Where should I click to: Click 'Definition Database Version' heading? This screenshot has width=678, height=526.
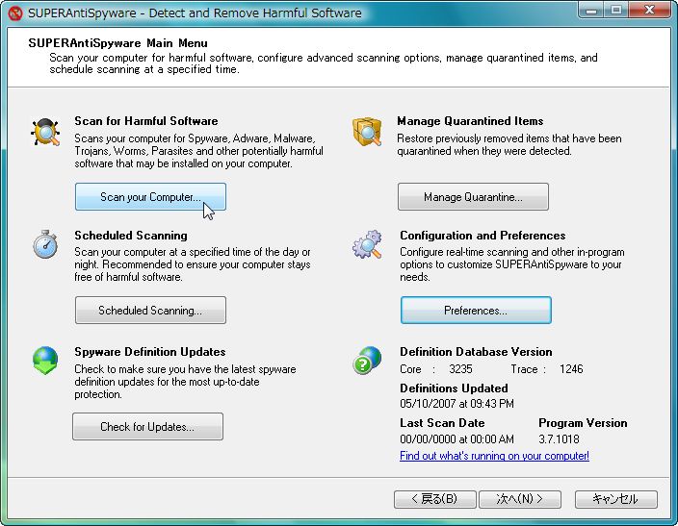click(476, 352)
